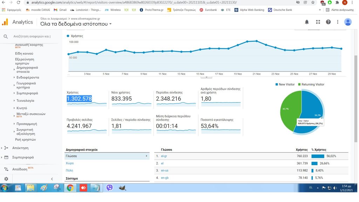Screen dimensions: 359x202
Task: Open the help question mark icon
Action: (328, 22)
